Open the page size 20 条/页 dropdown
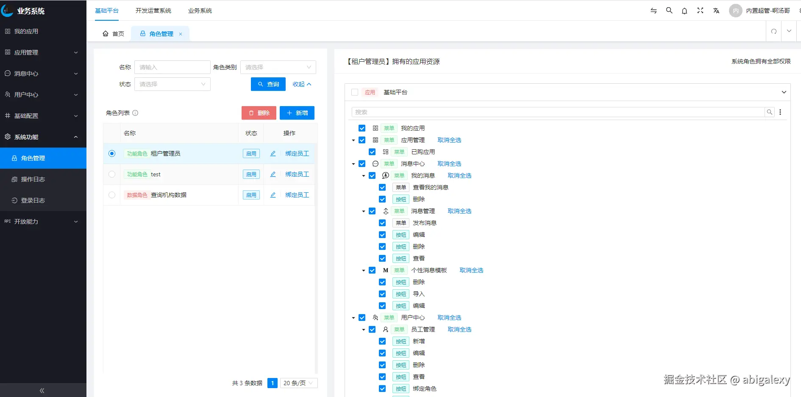This screenshot has width=801, height=397. pyautogui.click(x=298, y=383)
